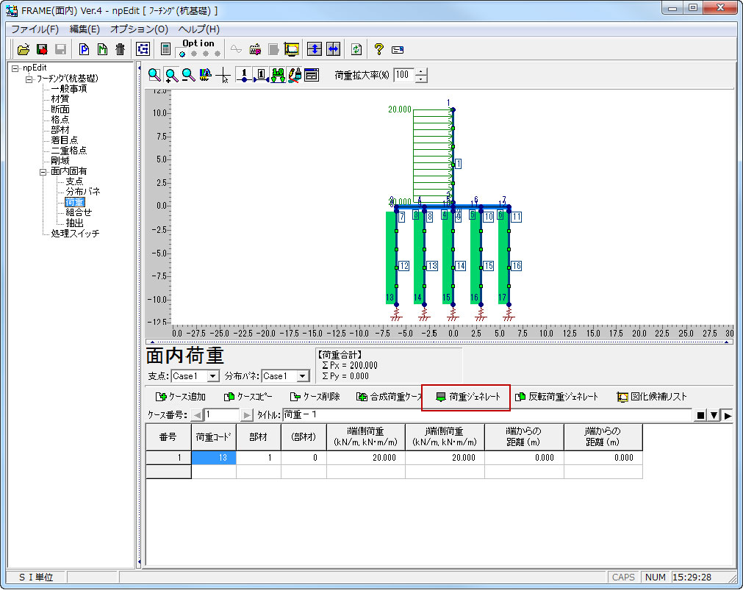Click the open file folder icon
Image resolution: width=743 pixels, height=590 pixels.
coord(24,49)
